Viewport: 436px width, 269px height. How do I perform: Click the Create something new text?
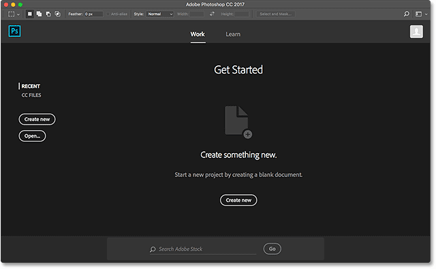click(238, 155)
